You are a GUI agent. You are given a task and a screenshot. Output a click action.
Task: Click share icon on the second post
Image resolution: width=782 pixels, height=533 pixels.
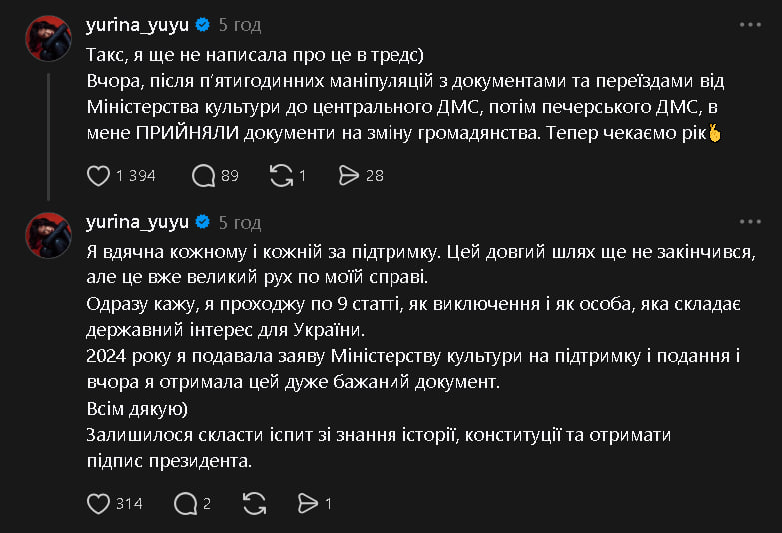[309, 504]
